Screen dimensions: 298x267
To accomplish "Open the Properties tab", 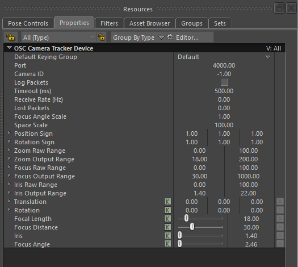I will tap(74, 23).
